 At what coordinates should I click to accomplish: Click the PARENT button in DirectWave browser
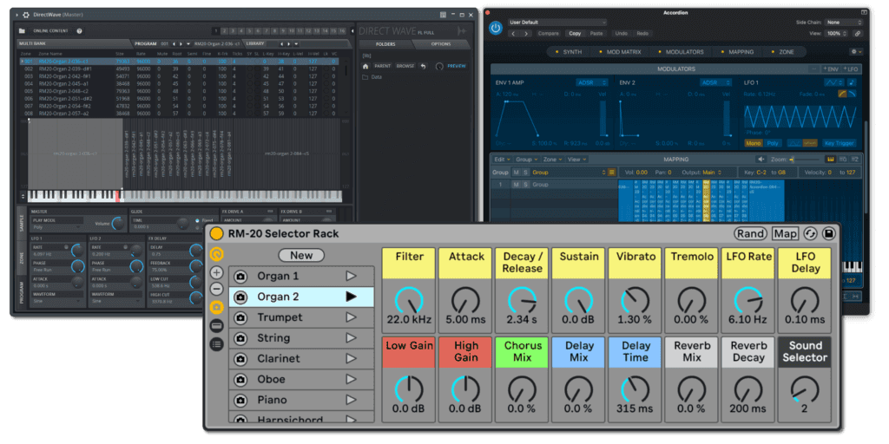[383, 66]
